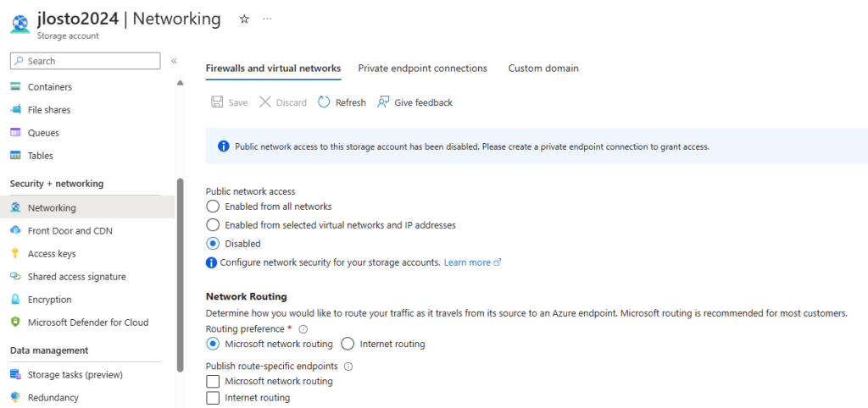The height and width of the screenshot is (408, 868).
Task: Click the favorite star icon next to Networking
Action: coord(244,19)
